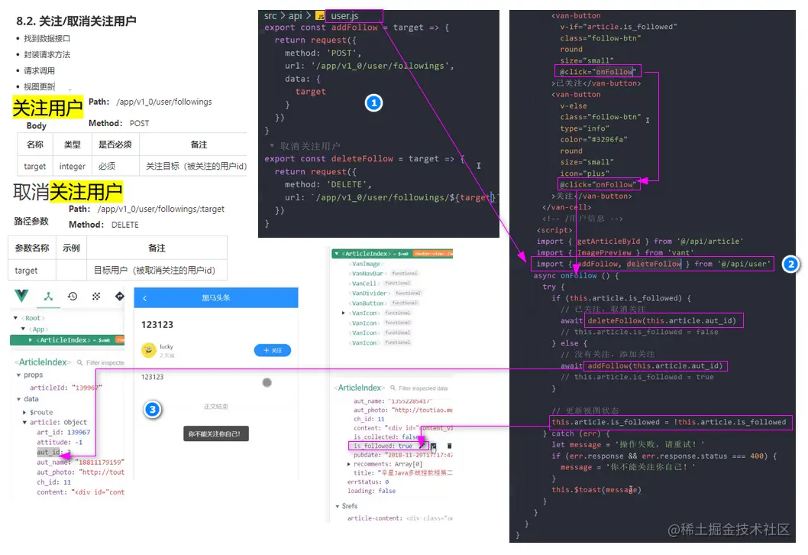The width and height of the screenshot is (808, 555).
Task: Click the author name 'lucky'
Action: [166, 346]
